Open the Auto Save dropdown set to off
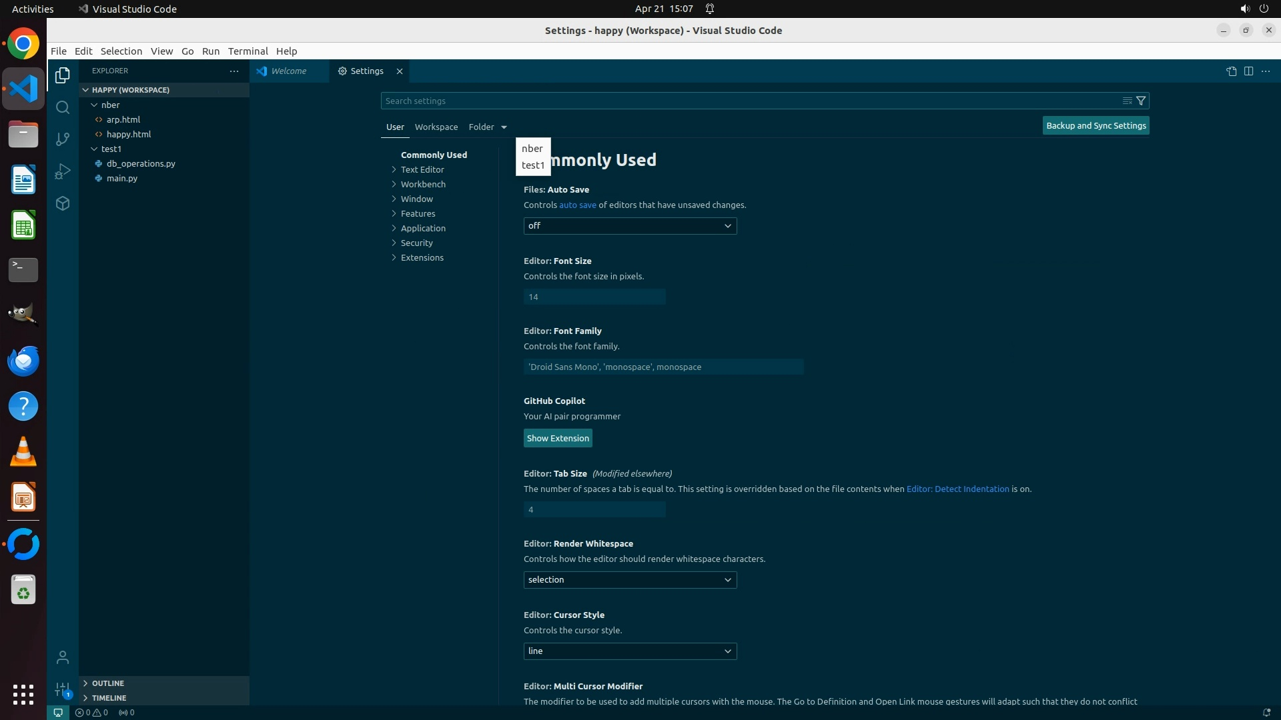This screenshot has width=1281, height=720. click(630, 226)
